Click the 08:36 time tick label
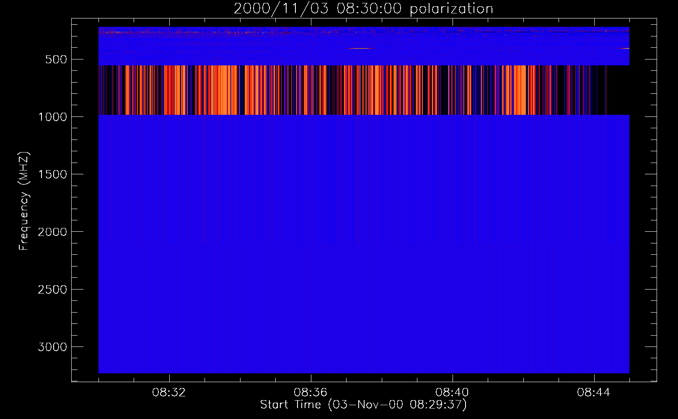Image resolution: width=678 pixels, height=419 pixels. coord(311,393)
